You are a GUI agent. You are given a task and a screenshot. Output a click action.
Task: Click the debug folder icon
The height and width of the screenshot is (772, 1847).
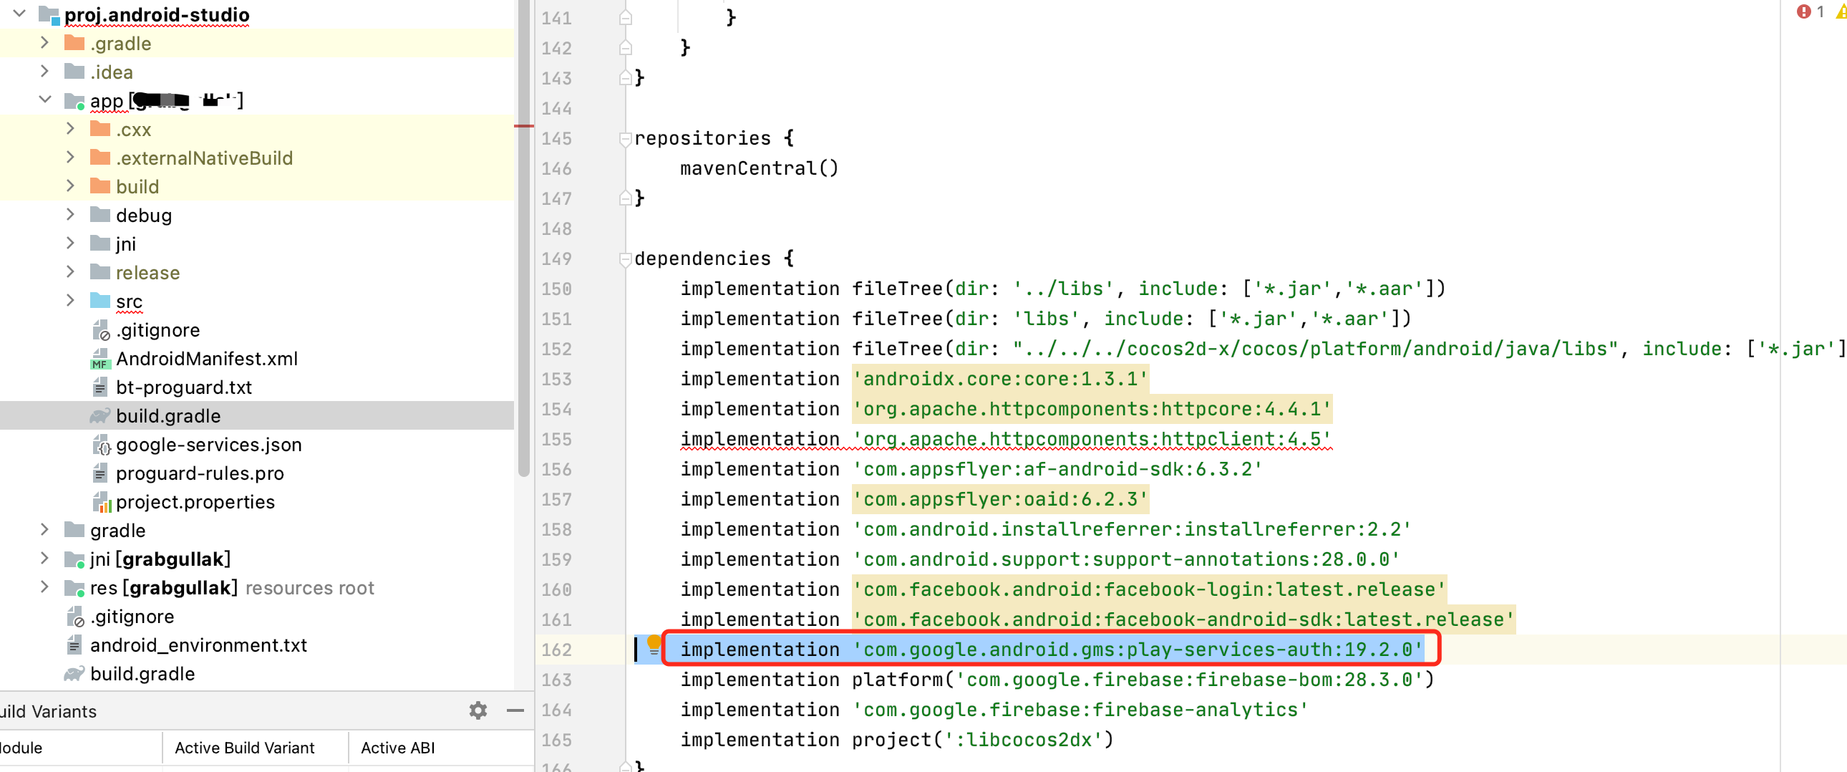click(x=100, y=215)
